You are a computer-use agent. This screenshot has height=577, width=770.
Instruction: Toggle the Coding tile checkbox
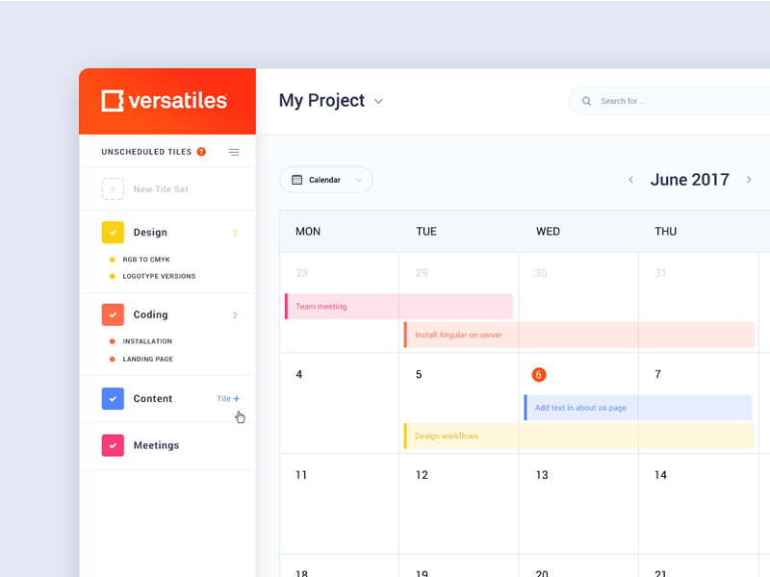[113, 314]
